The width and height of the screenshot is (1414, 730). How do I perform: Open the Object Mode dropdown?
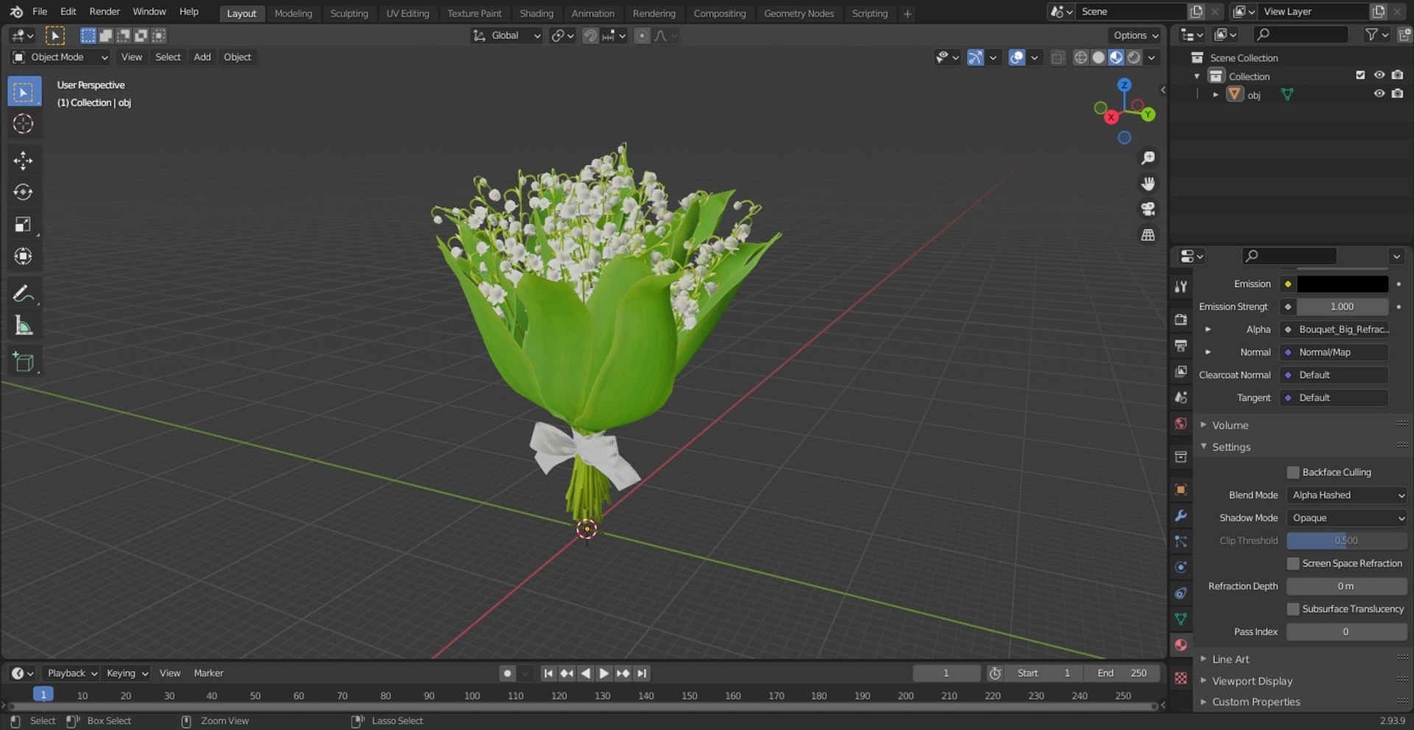(x=60, y=57)
